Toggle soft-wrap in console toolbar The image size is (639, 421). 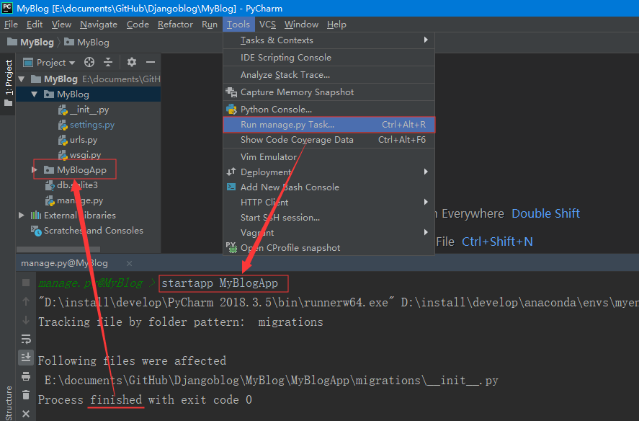click(x=26, y=339)
